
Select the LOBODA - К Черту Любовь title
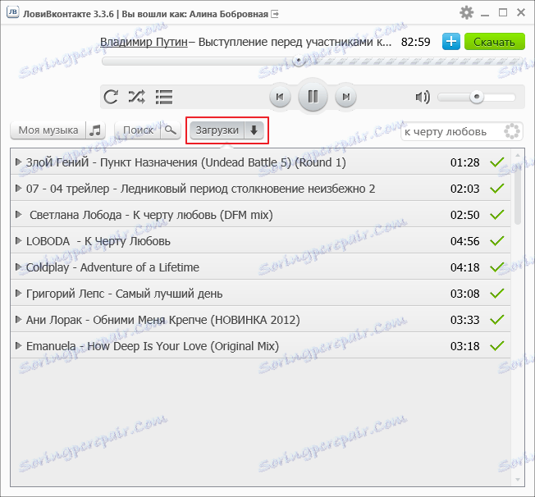click(x=98, y=241)
